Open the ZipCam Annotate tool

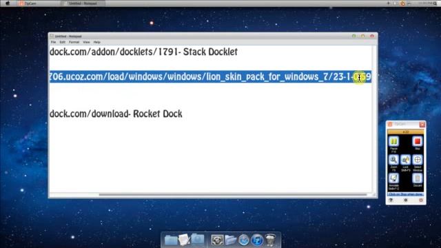click(393, 178)
